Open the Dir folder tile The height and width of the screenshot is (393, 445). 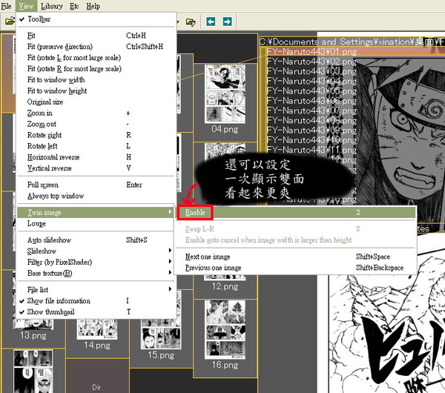97,376
